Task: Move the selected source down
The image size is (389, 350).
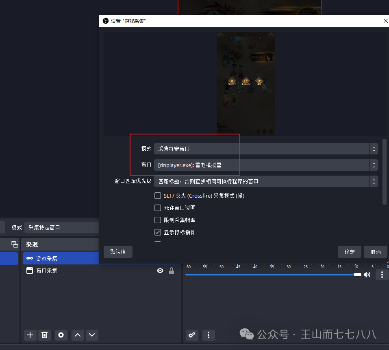Action: pyautogui.click(x=92, y=335)
